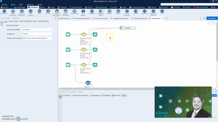Select the Campo de sobremuestreo tool
This screenshot has height=122, width=218.
coord(22,13)
